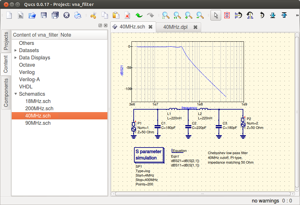This screenshot has height=205, width=300.
Task: Zoom in on the schematic
Action: [x=188, y=15]
